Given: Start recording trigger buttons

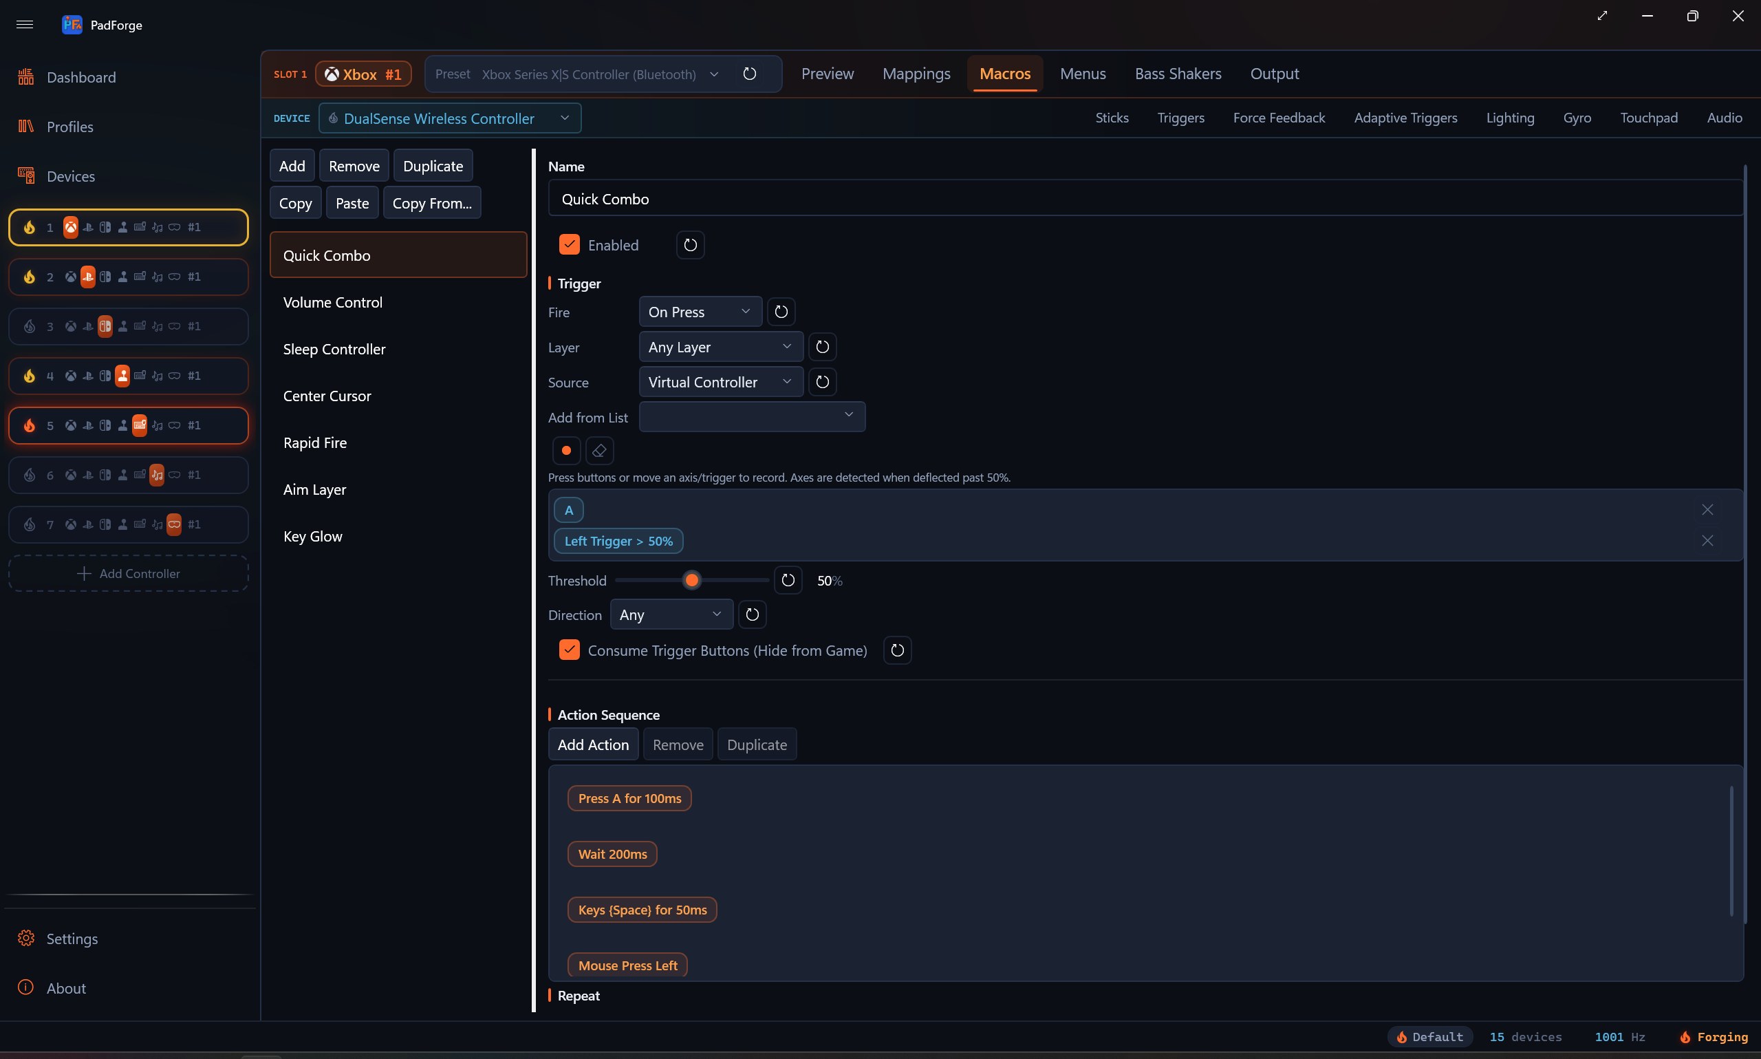Looking at the screenshot, I should [x=566, y=450].
